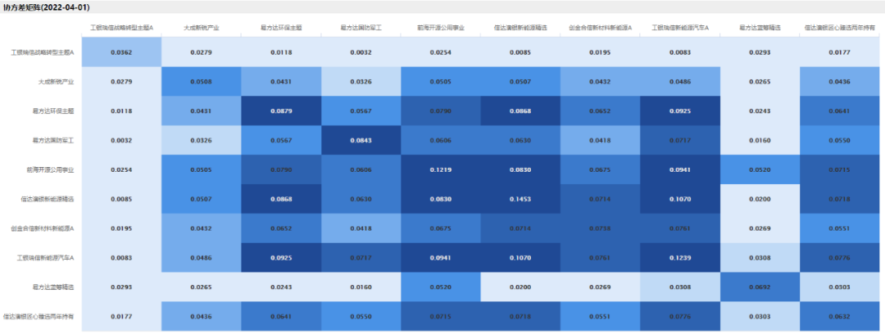Viewport: 885px width, 334px height.
Task: Click 0.0303 in the 易方达蓝筹精选 row
Action: [839, 287]
